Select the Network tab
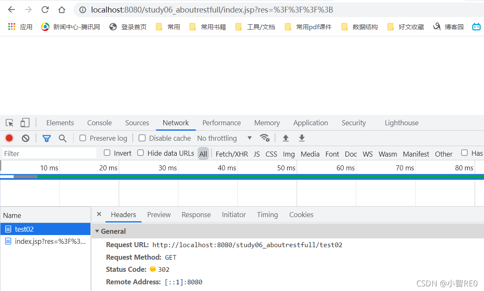The width and height of the screenshot is (484, 291). (x=175, y=123)
